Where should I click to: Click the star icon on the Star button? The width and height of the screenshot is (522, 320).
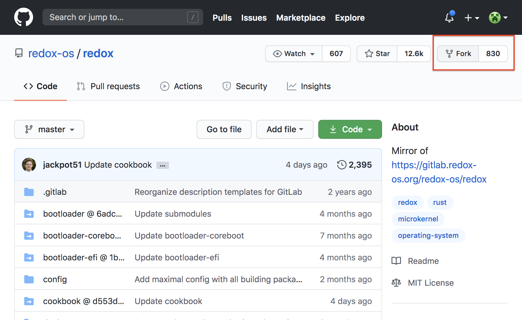tap(369, 53)
